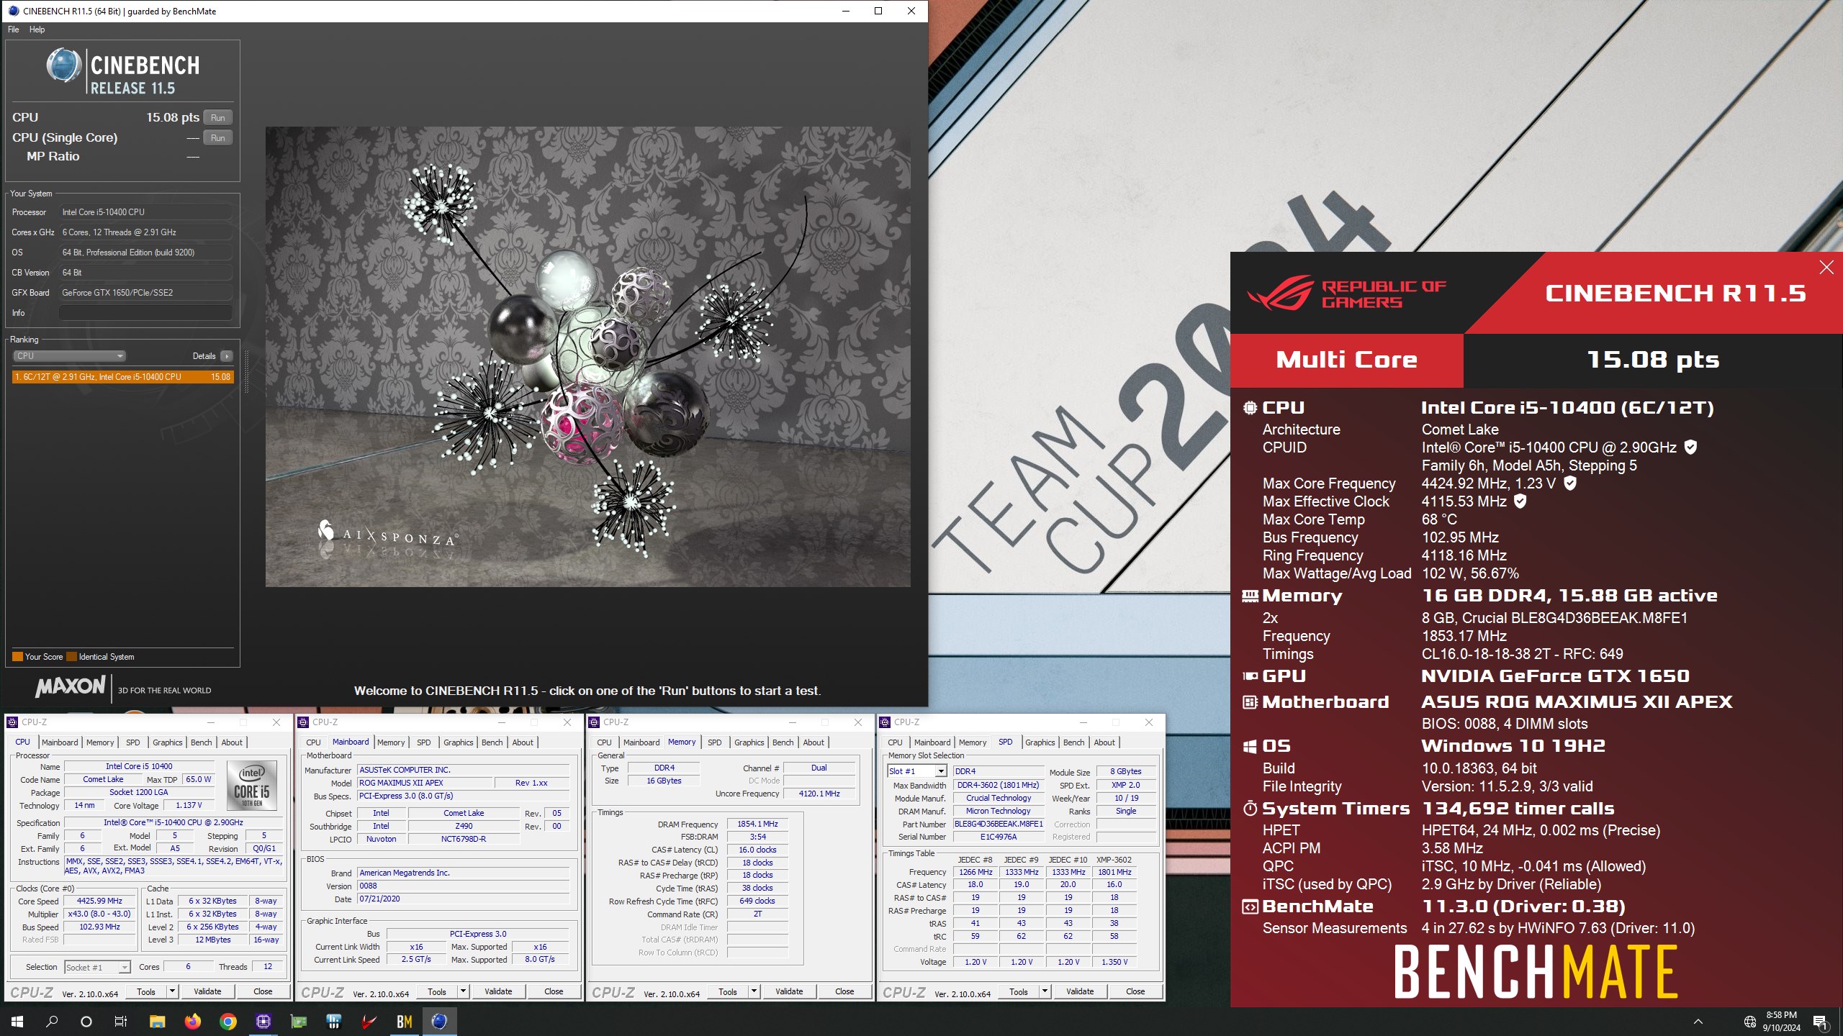Show hidden system tray icons

(1698, 1021)
